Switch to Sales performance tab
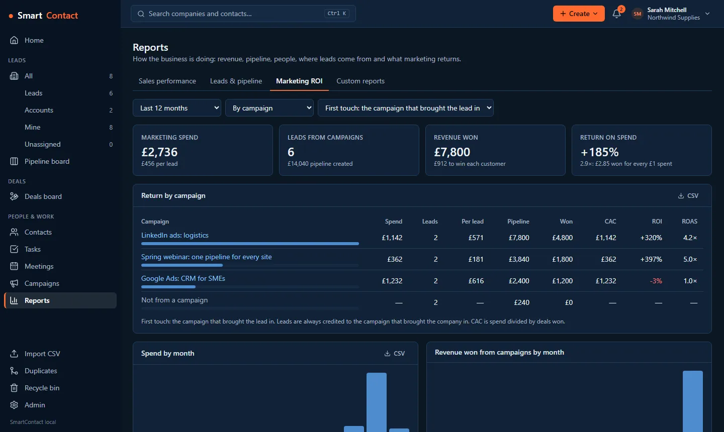Viewport: 724px width, 432px height. click(167, 81)
